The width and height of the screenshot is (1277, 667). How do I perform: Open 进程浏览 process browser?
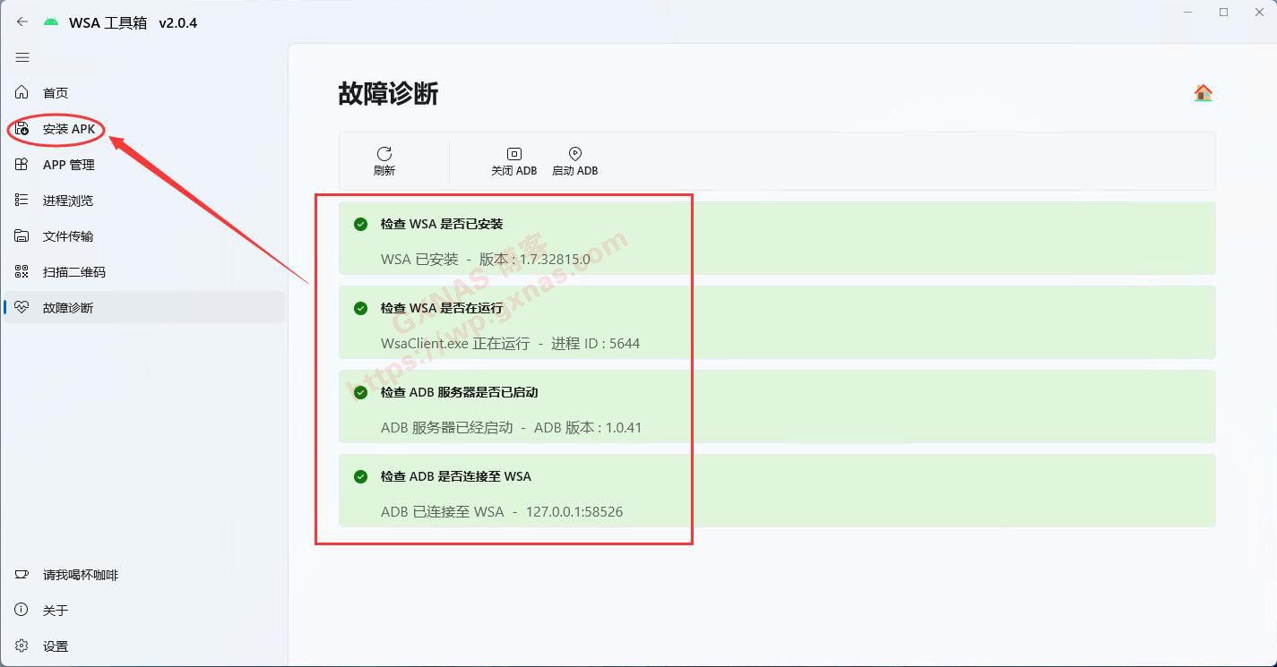click(67, 201)
